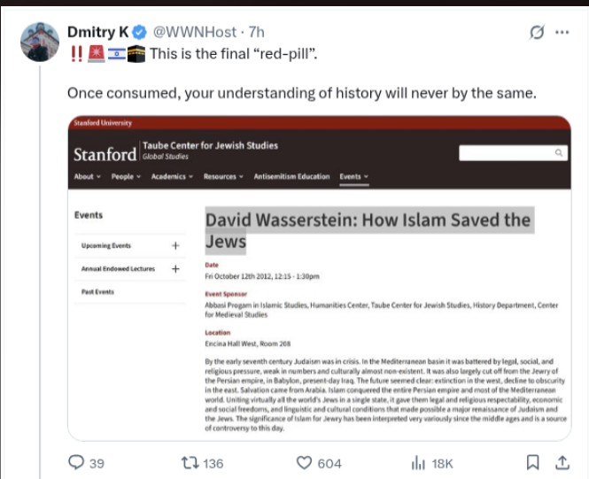
Task: Click the reply comment icon
Action: (77, 462)
